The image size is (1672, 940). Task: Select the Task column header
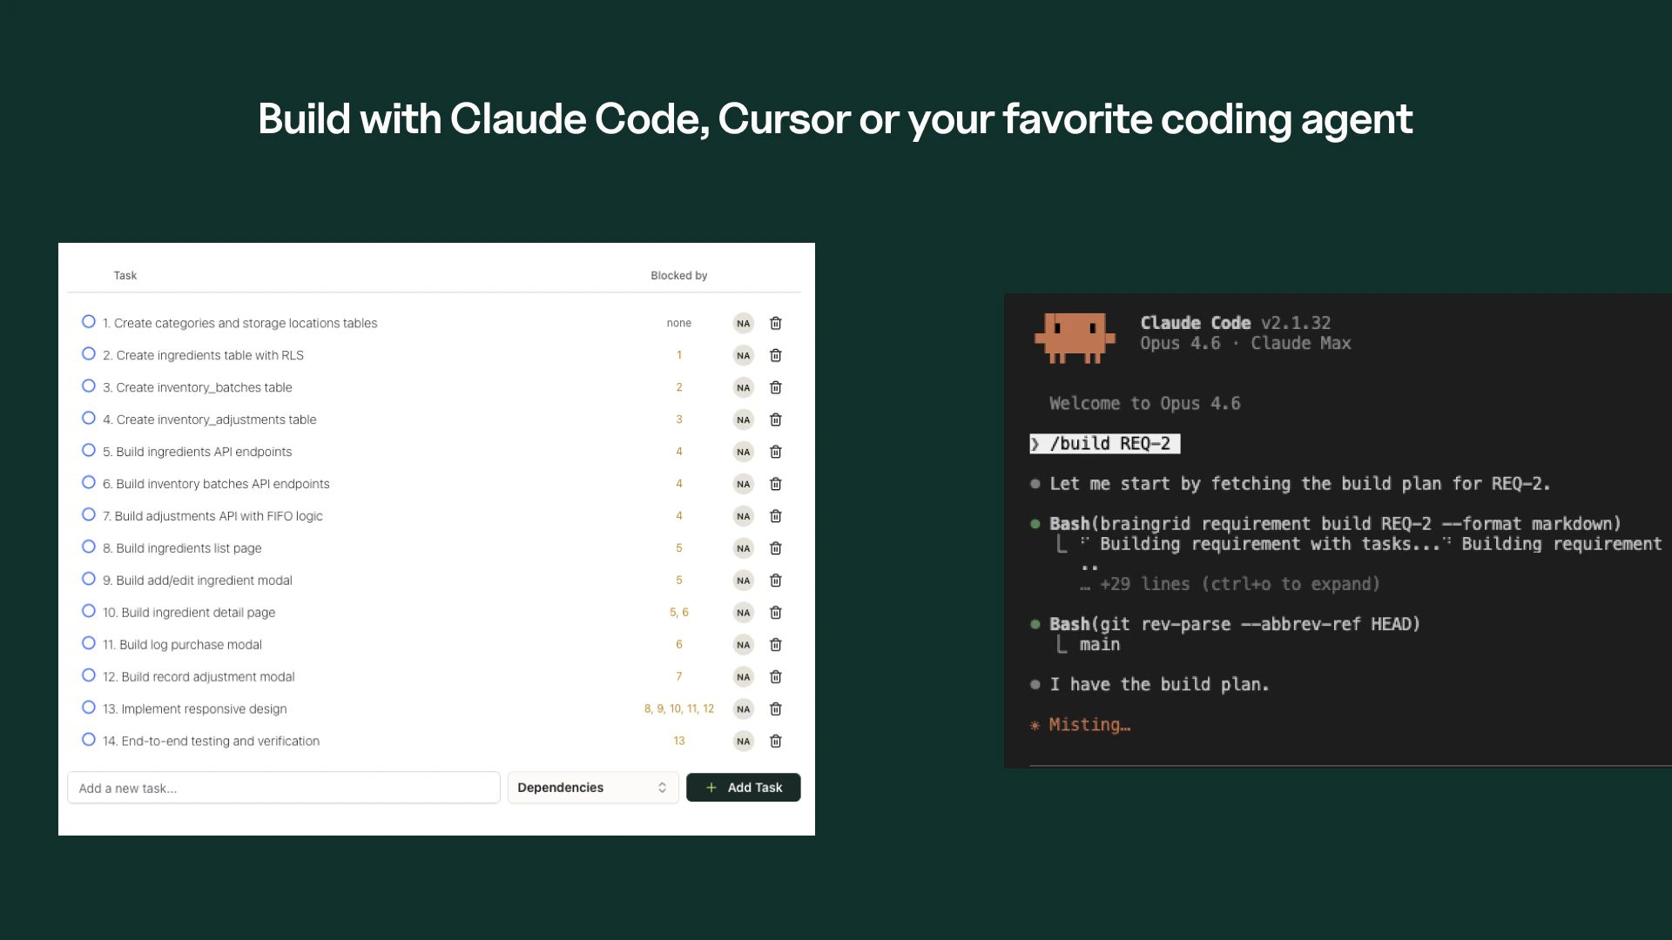pyautogui.click(x=125, y=275)
